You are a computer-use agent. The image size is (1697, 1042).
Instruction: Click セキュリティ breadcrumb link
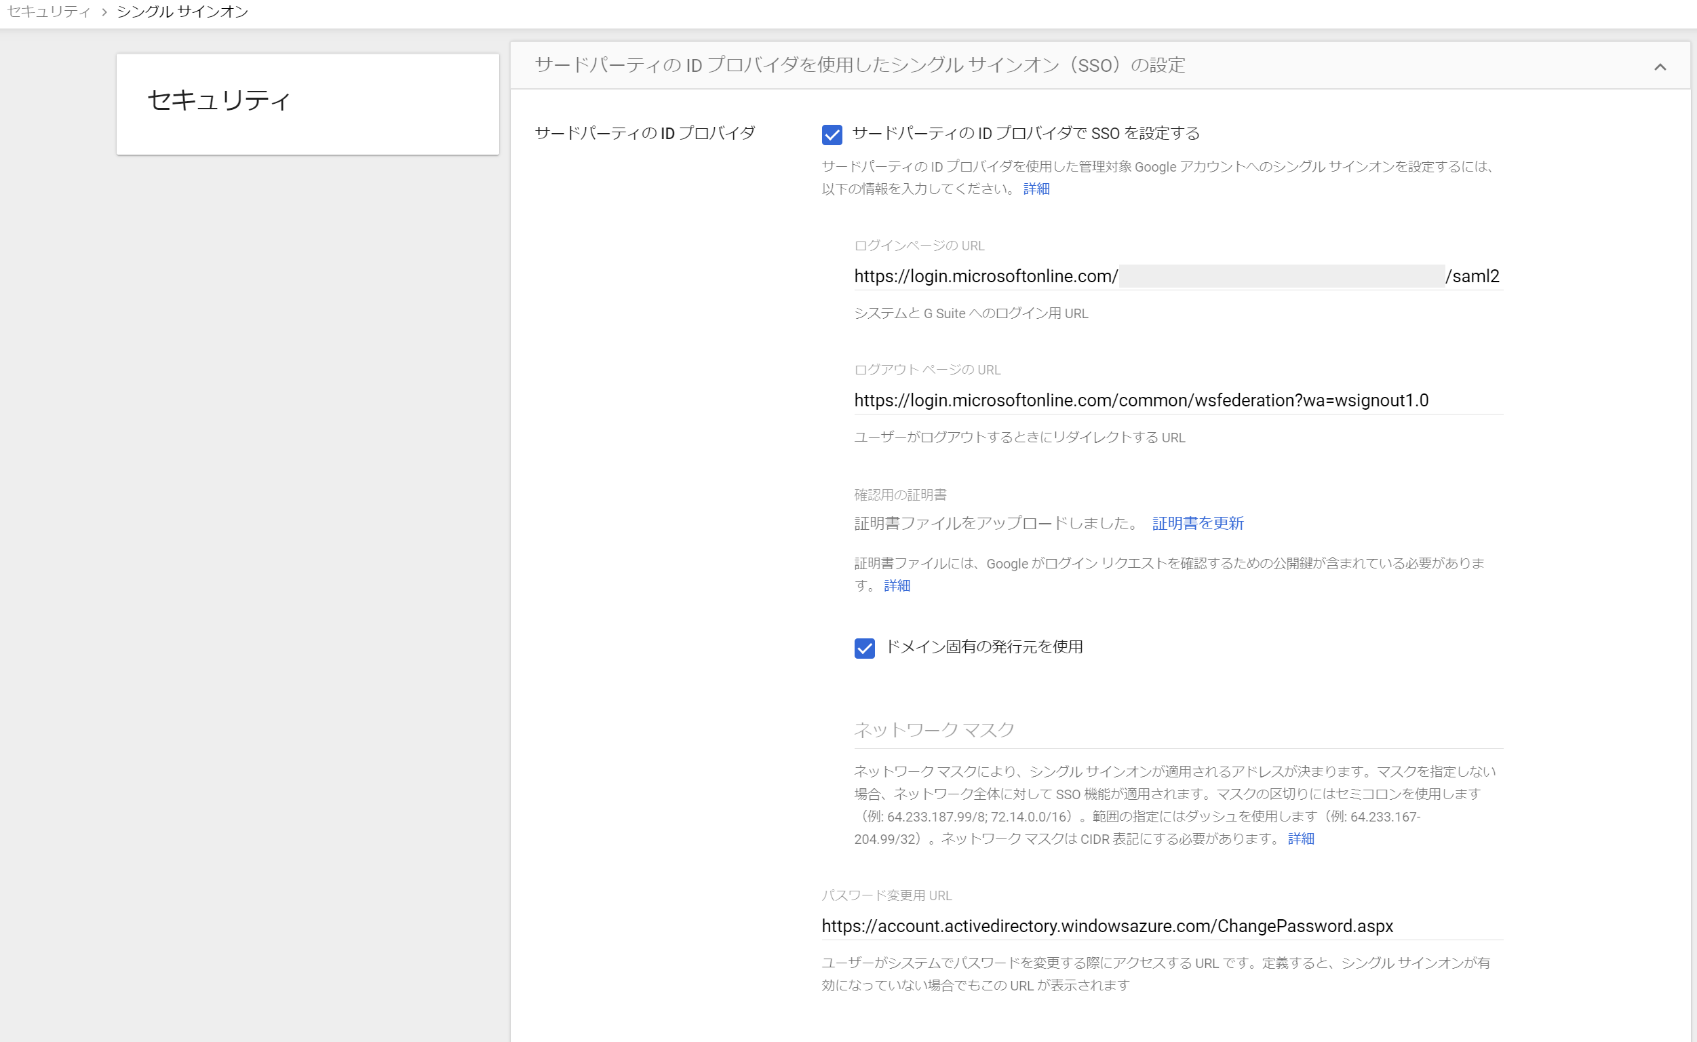(48, 12)
